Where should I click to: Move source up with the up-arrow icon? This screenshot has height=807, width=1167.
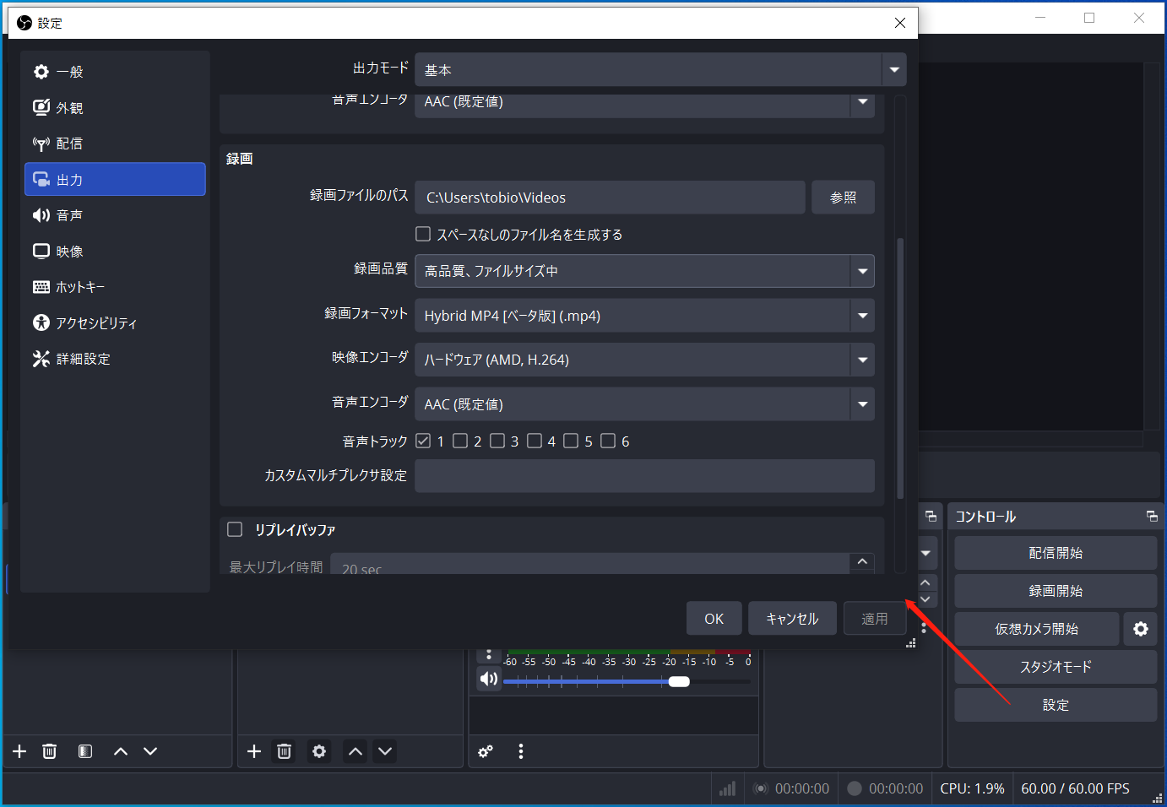pos(355,750)
